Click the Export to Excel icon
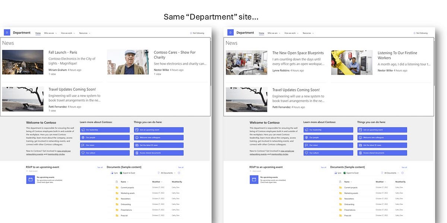 point(121,172)
